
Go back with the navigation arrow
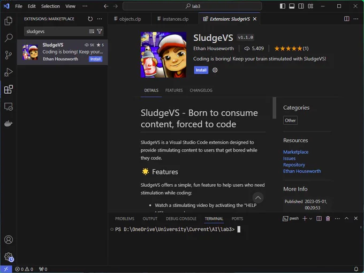[106, 6]
